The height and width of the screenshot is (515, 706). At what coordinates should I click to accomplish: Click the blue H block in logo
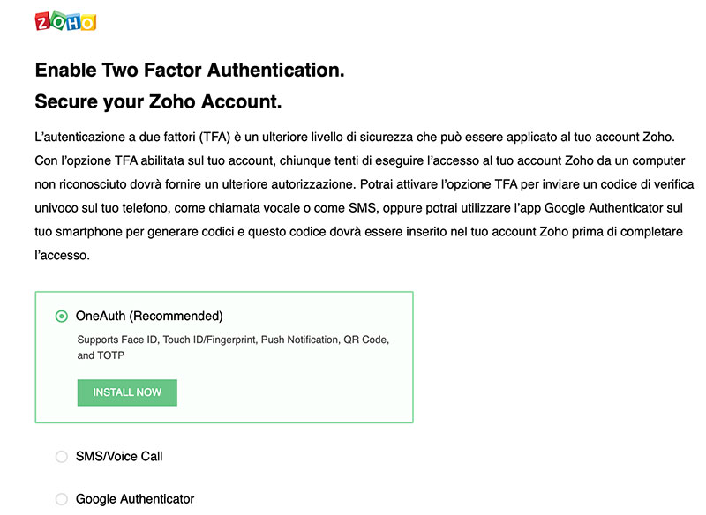(73, 23)
